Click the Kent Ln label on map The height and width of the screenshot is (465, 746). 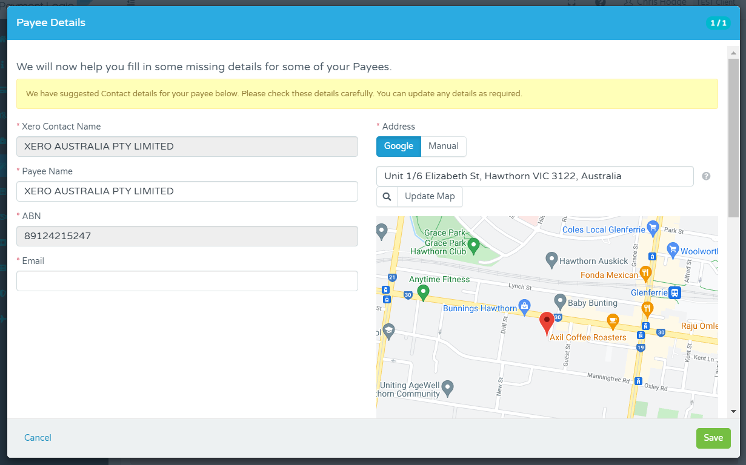point(705,359)
